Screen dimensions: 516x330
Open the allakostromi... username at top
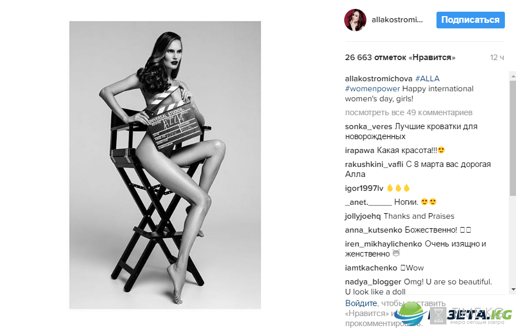pos(397,20)
